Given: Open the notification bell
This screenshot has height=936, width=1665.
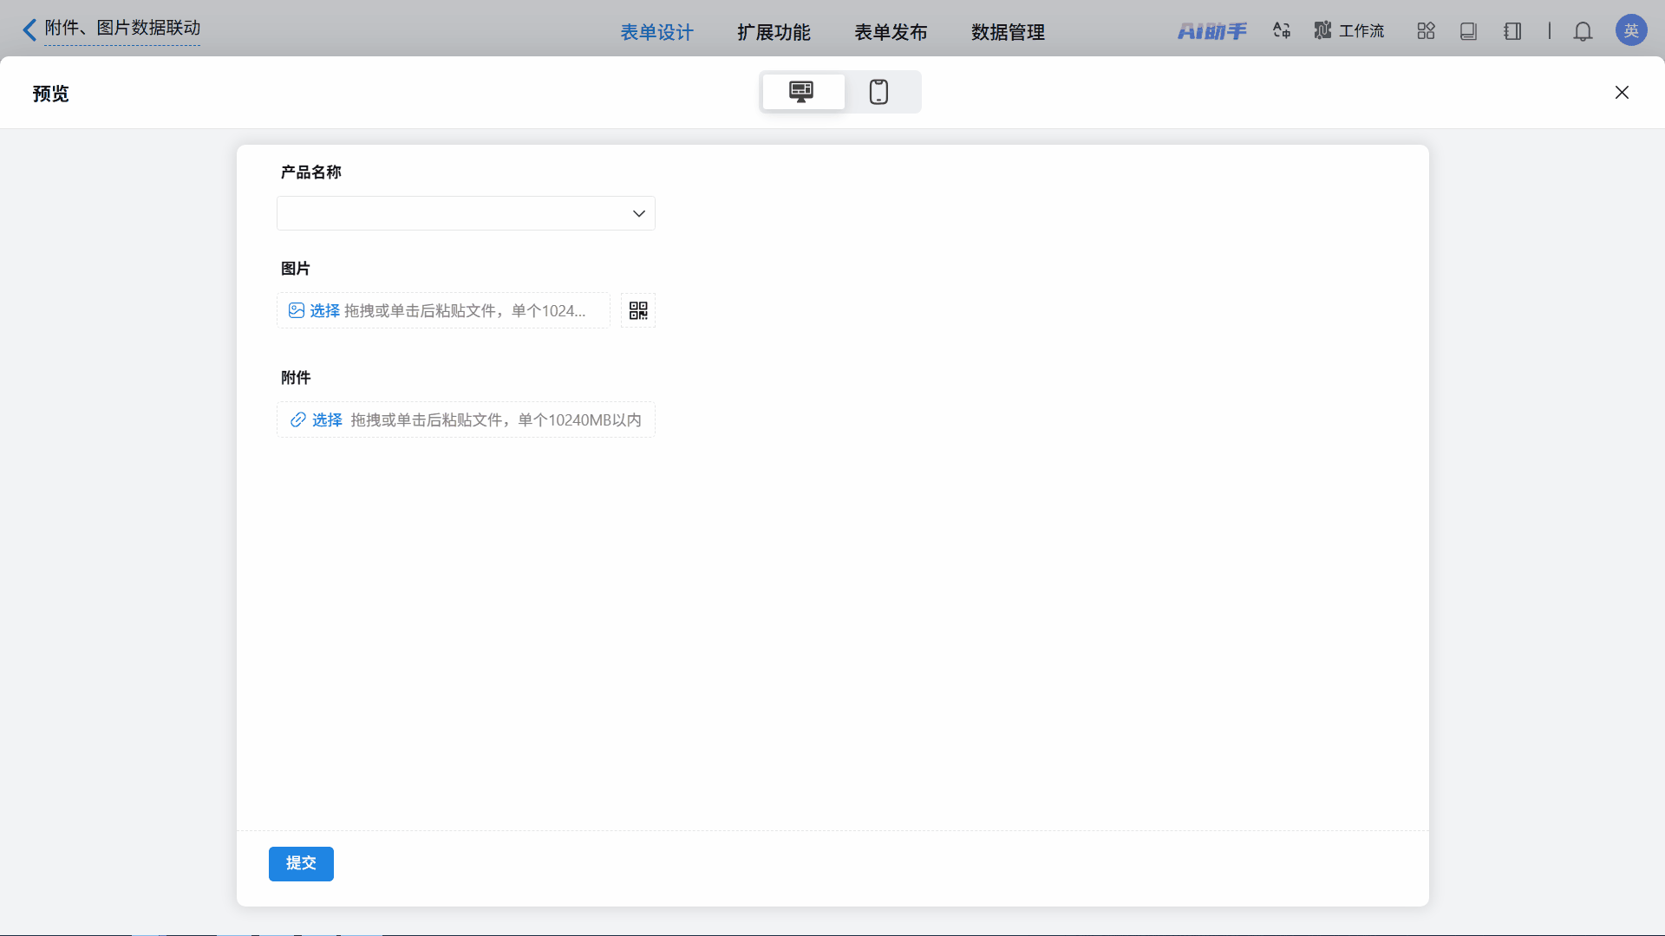Looking at the screenshot, I should [1583, 31].
